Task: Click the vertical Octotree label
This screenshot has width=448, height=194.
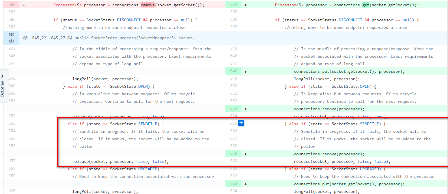Action: pos(3,88)
